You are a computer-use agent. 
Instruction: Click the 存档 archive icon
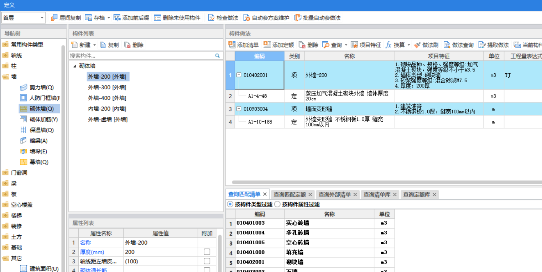click(89, 17)
